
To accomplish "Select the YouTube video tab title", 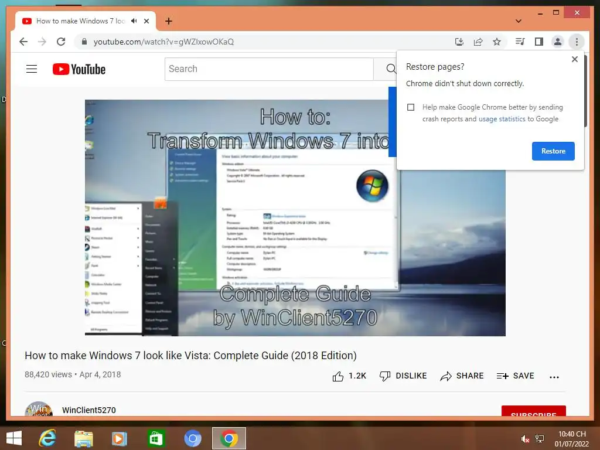I will point(81,21).
